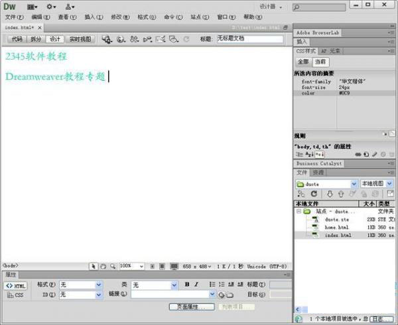398x325 pixels.
Task: Open the duote site dropdown
Action: tap(354, 184)
